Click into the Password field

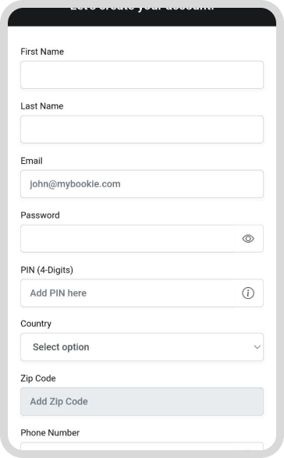coord(127,239)
